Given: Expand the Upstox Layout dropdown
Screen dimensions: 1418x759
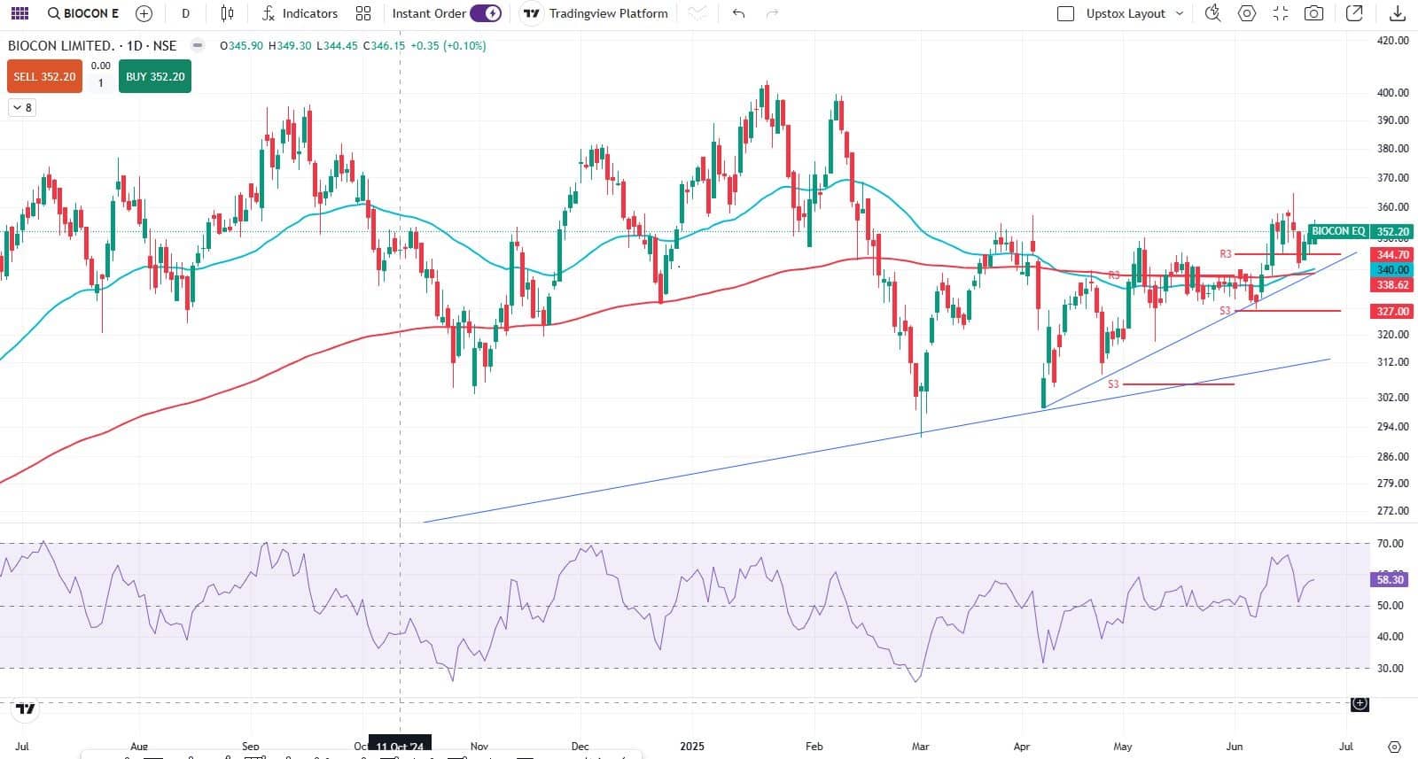Looking at the screenshot, I should tap(1180, 13).
